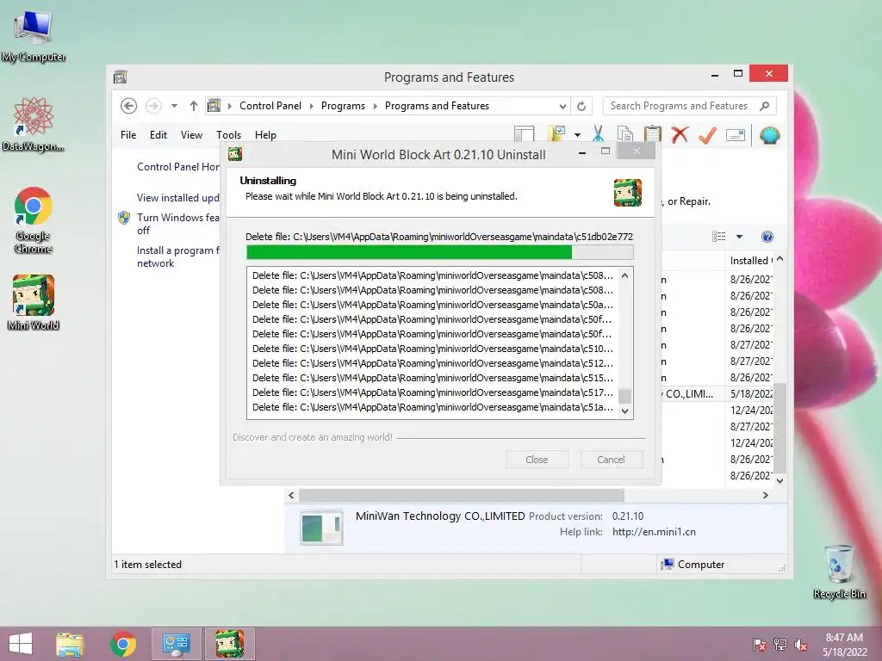Go up one folder level

click(x=194, y=106)
